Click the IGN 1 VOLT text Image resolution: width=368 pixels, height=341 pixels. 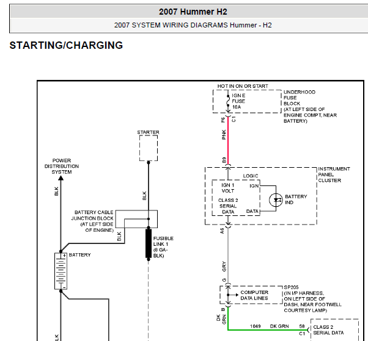pyautogui.click(x=227, y=188)
